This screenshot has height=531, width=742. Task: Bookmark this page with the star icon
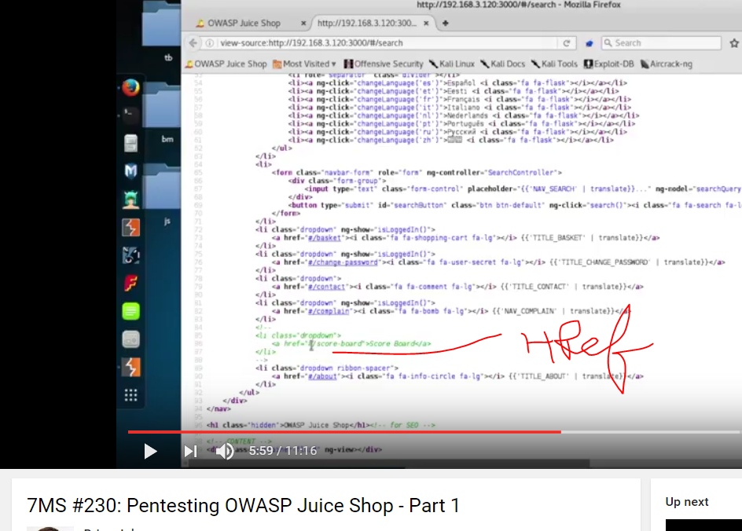pyautogui.click(x=734, y=43)
